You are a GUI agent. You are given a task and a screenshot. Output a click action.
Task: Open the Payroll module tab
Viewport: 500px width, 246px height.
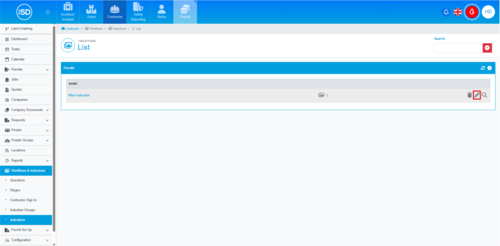185,12
